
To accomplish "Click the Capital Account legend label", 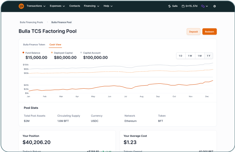I will (92, 53).
